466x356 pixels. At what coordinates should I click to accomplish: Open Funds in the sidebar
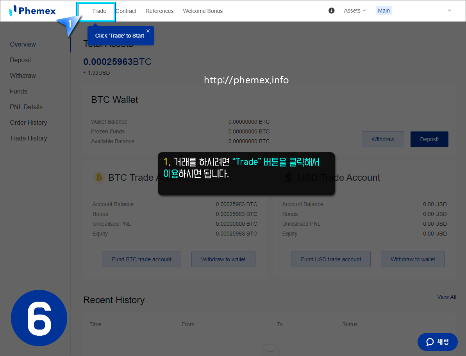coord(18,92)
